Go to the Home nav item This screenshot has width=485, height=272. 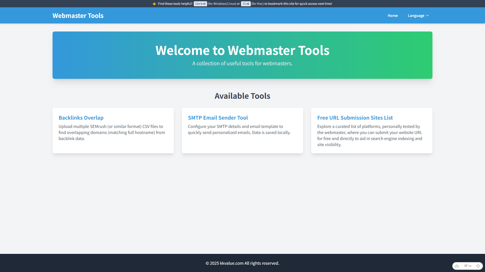point(393,16)
